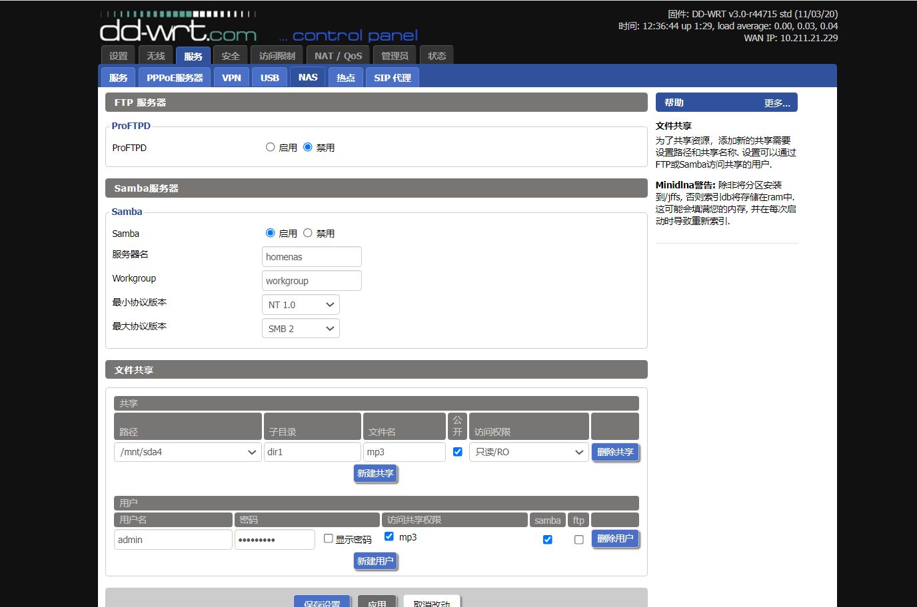The width and height of the screenshot is (917, 607).
Task: Expand the /mnt/sda4 path dropdown
Action: [x=187, y=452]
